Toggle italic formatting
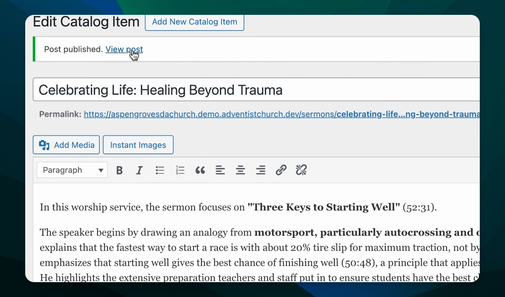The width and height of the screenshot is (505, 297). (140, 170)
